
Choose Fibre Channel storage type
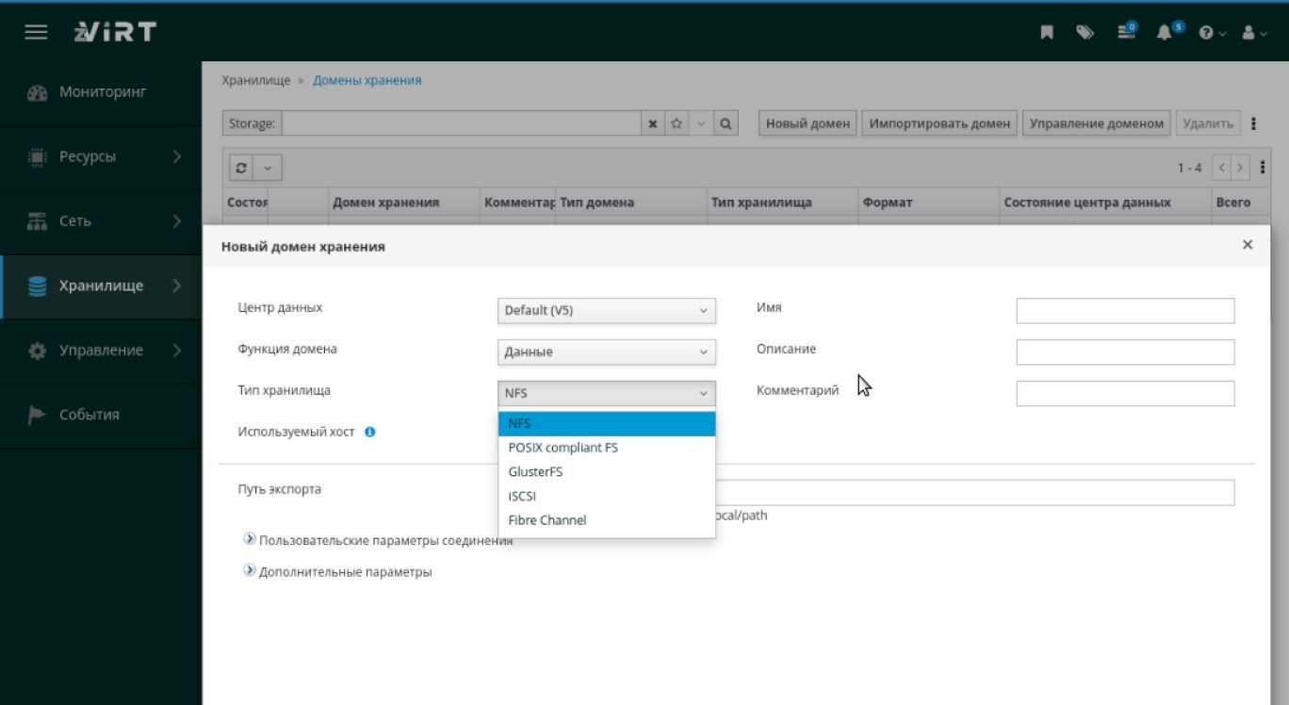point(547,520)
